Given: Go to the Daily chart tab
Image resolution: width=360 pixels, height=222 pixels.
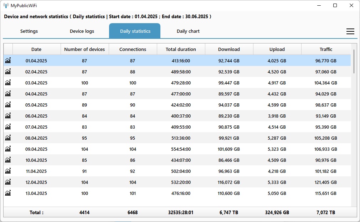Looking at the screenshot, I should [188, 31].
